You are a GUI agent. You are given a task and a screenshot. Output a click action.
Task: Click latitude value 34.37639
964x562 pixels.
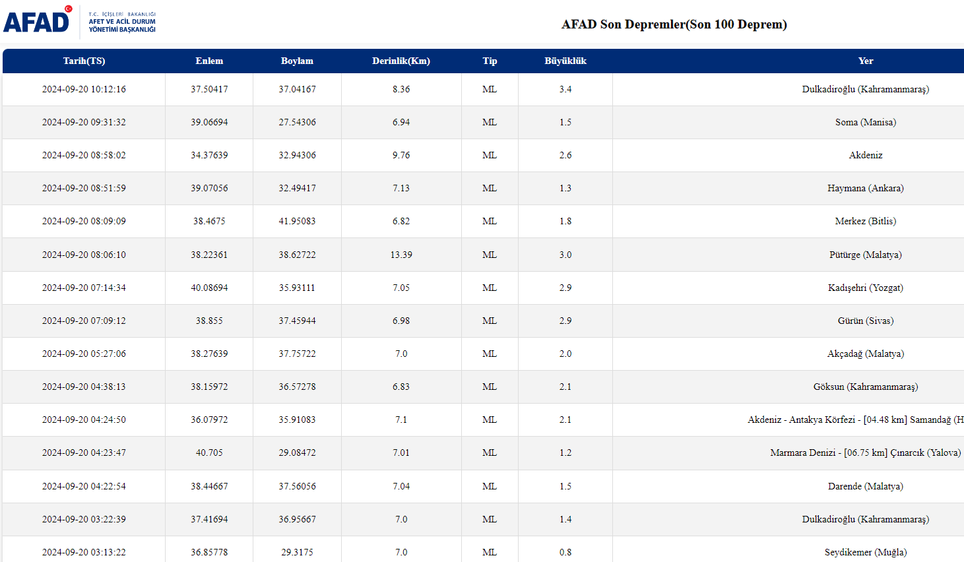click(209, 155)
